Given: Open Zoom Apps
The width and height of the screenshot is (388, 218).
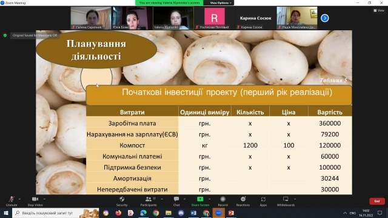Looking at the screenshot, I should coord(263,201).
